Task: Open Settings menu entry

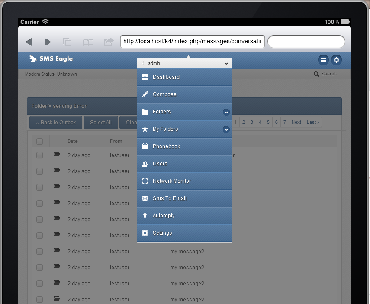Action: click(x=184, y=233)
